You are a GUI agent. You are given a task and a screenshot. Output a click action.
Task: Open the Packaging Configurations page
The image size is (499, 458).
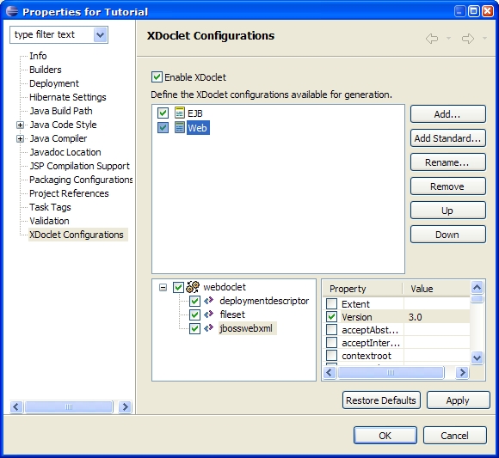[81, 180]
